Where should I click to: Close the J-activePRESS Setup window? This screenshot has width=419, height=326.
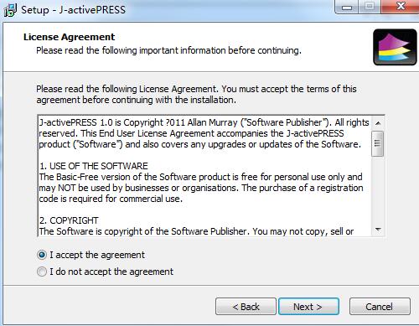tap(401, 6)
